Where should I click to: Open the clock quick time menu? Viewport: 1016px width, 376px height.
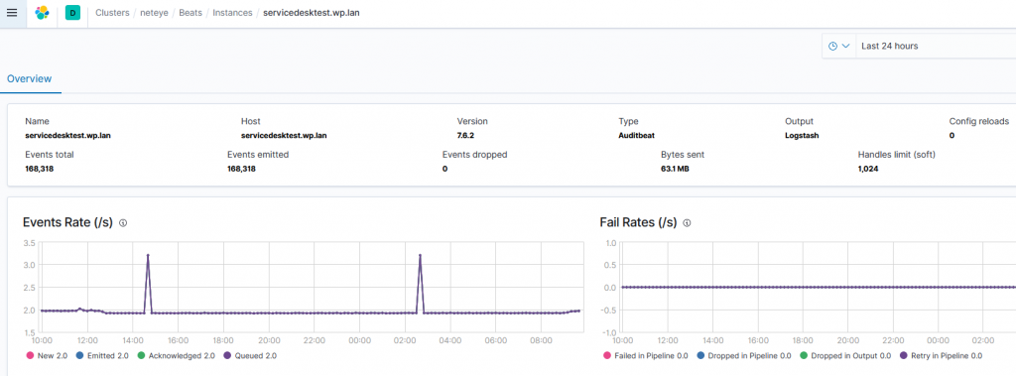(839, 46)
